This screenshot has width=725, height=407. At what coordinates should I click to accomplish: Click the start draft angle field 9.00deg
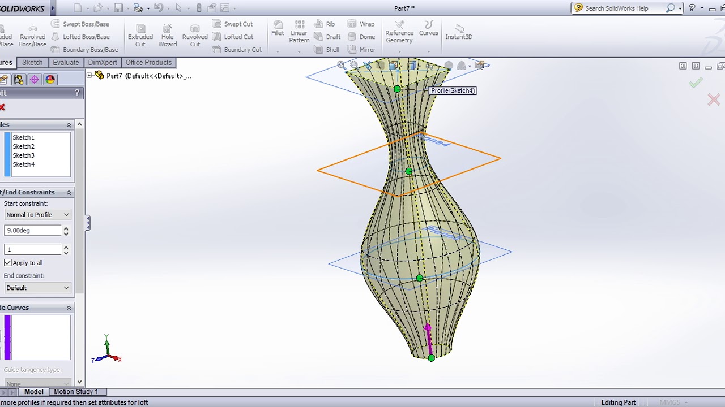pos(33,231)
